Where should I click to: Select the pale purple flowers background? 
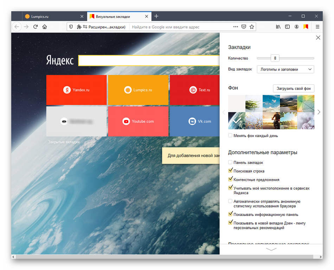pos(306,121)
